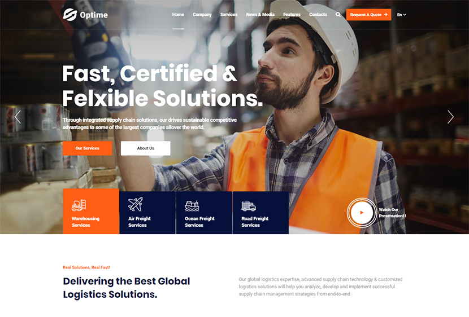469x317 pixels.
Task: Click the ship Ocean Freight icon
Action: [192, 206]
